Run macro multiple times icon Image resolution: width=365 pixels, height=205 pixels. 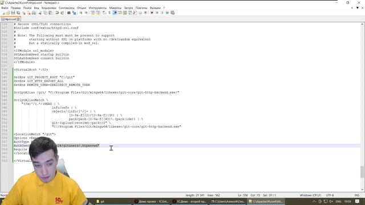[167, 13]
